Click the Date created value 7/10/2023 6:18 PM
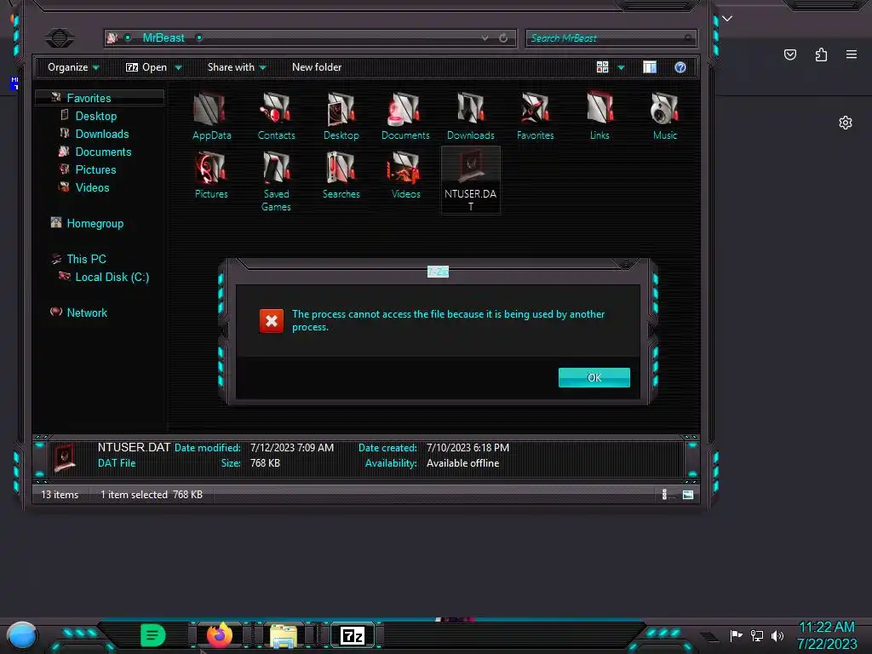The width and height of the screenshot is (872, 654). click(x=468, y=448)
